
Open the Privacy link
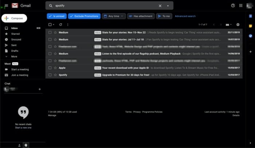coord(137,112)
